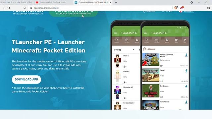Click the 'Evil Chicken' addon title

coord(164,86)
